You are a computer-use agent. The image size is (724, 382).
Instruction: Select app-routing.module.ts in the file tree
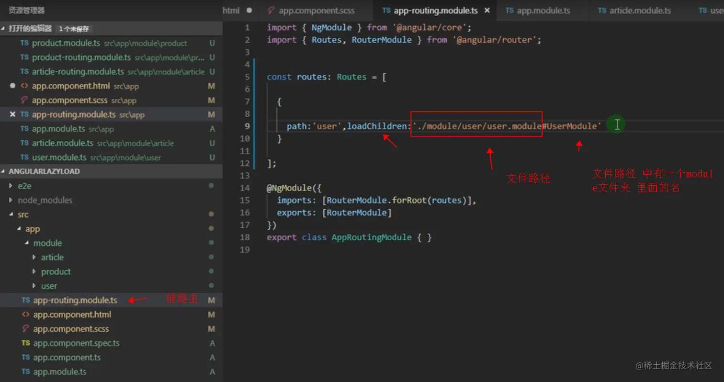coord(111,300)
